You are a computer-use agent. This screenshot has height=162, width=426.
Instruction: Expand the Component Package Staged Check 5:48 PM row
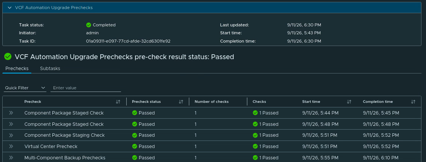tap(11, 124)
